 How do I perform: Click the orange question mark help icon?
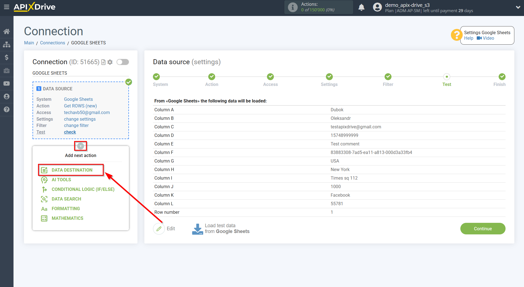pyautogui.click(x=456, y=35)
